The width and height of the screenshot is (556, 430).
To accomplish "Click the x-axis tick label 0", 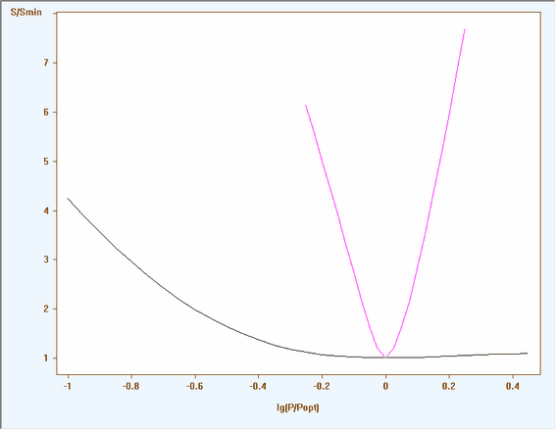I will coord(385,386).
